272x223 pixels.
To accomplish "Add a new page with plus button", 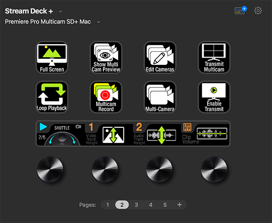I will click(180, 205).
